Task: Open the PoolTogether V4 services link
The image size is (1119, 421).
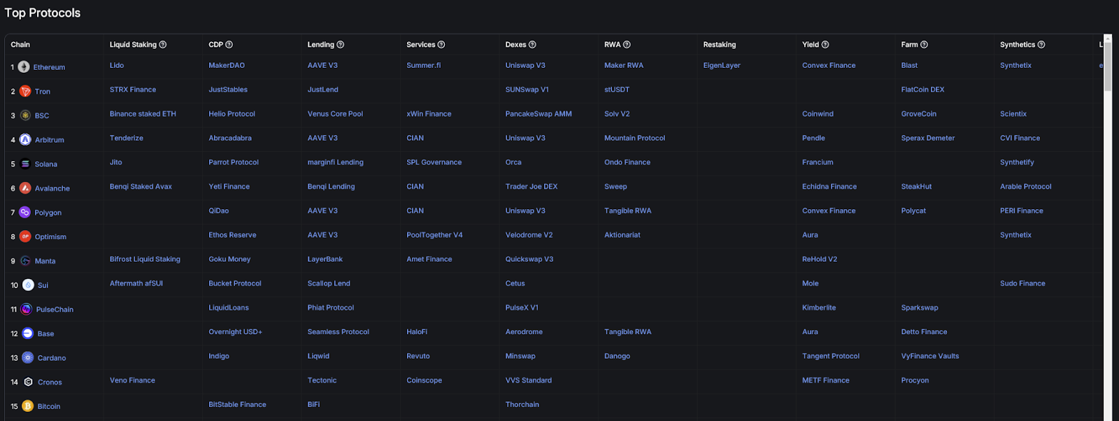Action: coord(434,235)
